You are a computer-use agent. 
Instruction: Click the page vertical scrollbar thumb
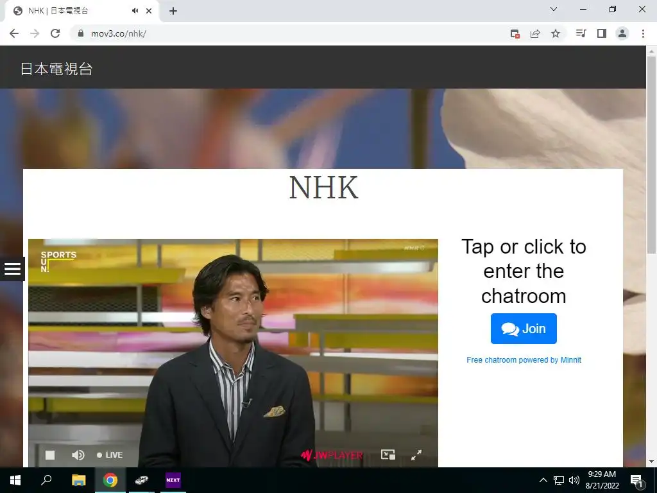651,155
